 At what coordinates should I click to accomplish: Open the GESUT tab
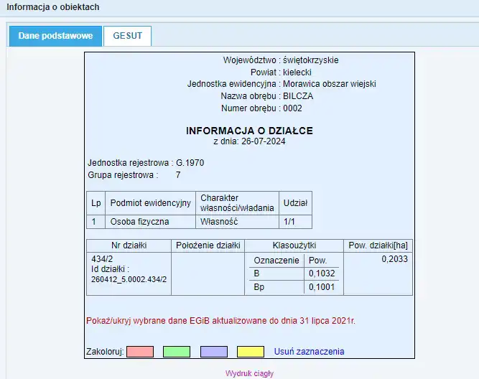coord(127,36)
